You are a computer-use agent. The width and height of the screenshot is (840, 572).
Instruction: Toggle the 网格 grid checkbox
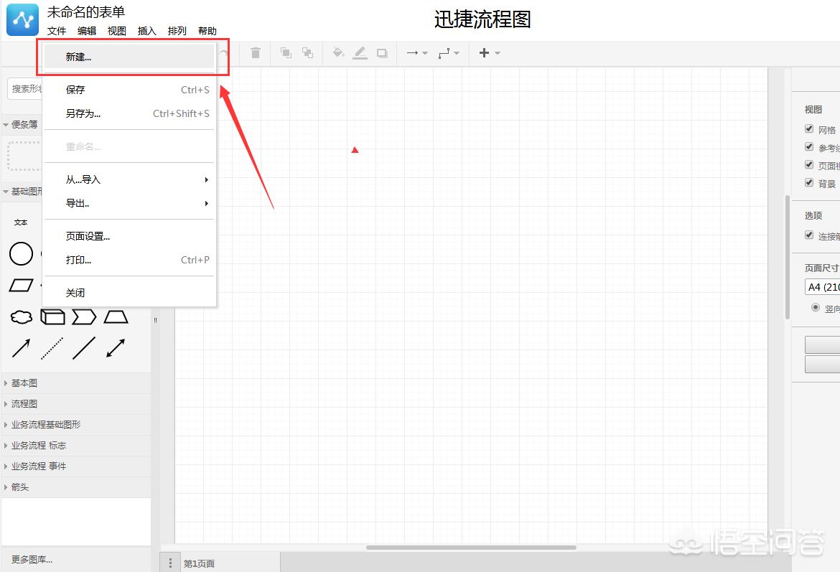coord(809,128)
